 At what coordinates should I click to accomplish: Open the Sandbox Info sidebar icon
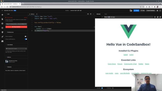(x=2, y=15)
